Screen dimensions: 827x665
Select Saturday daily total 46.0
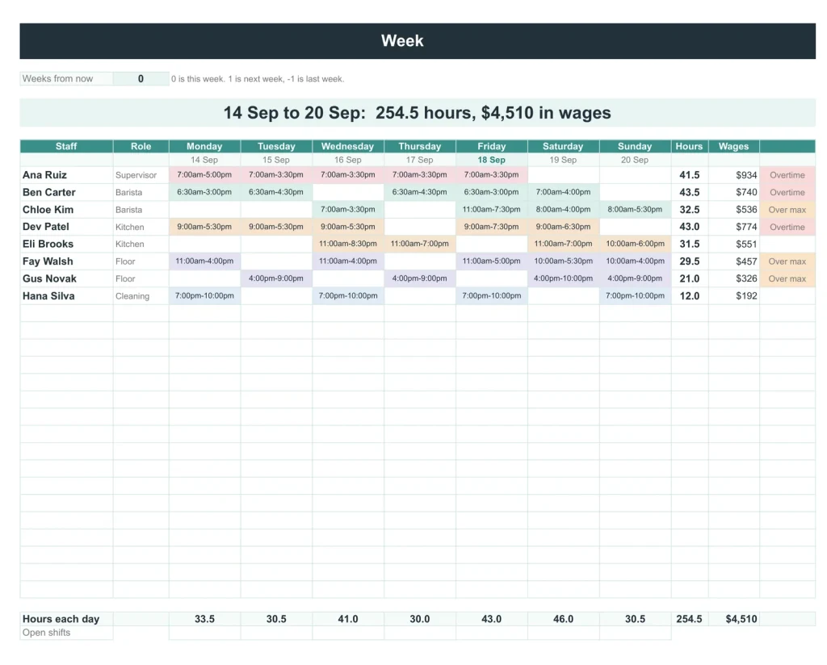pyautogui.click(x=563, y=619)
